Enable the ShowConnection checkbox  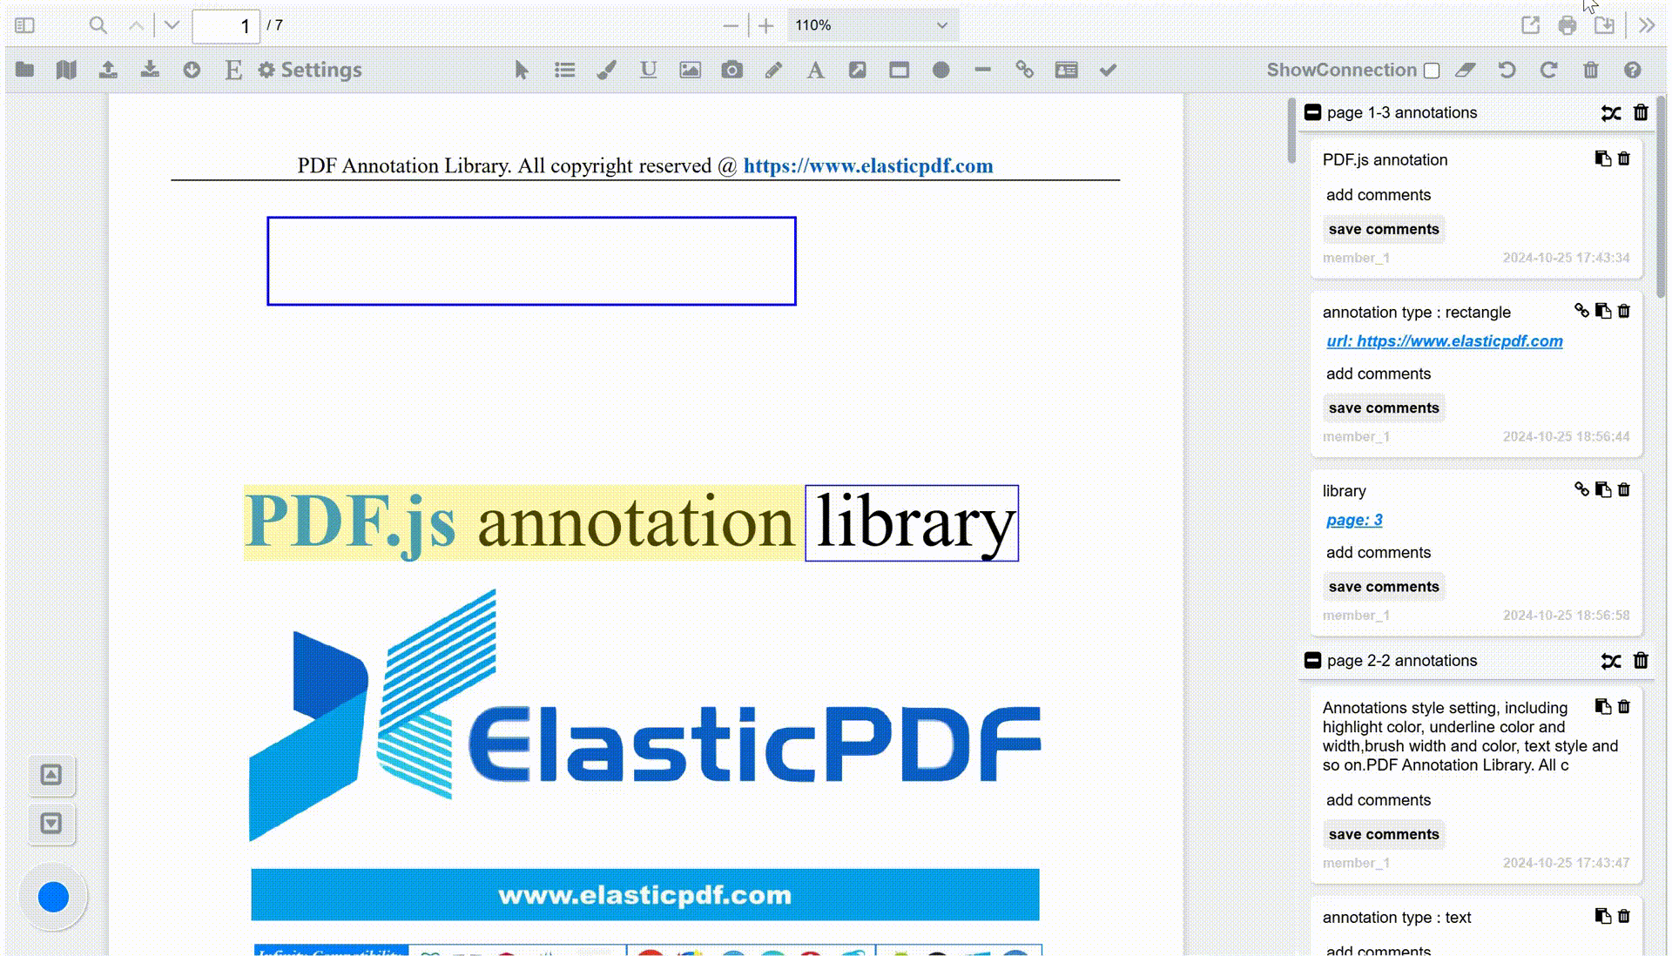[1432, 71]
